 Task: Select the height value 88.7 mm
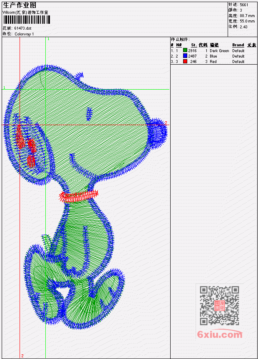tap(247, 15)
